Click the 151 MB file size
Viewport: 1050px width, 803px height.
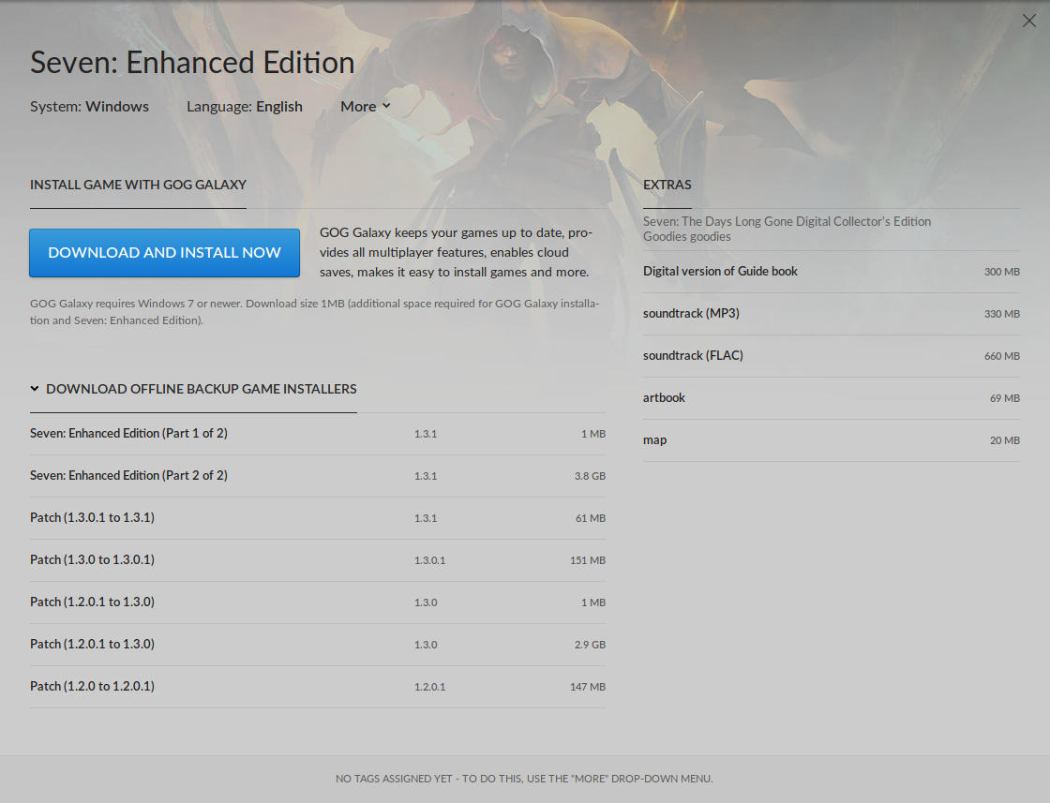tap(588, 560)
